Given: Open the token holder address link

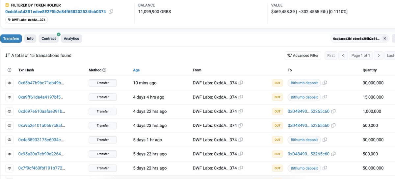Looking at the screenshot, I should click(56, 12).
